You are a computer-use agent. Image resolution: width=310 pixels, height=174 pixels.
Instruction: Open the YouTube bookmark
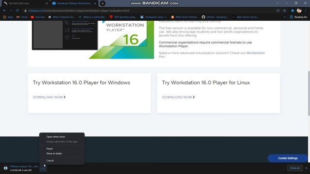(38, 17)
